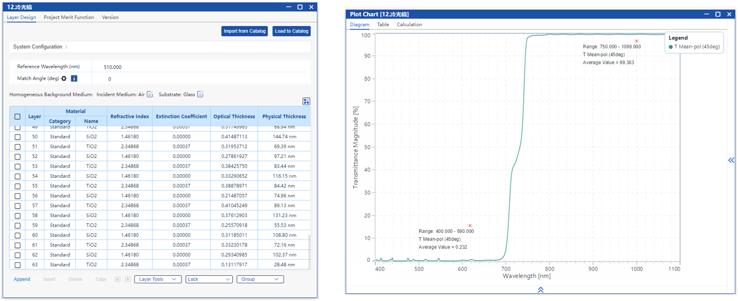Tick the checkbox for layer 55
Screen dimensions: 738x301
[x=18, y=186]
